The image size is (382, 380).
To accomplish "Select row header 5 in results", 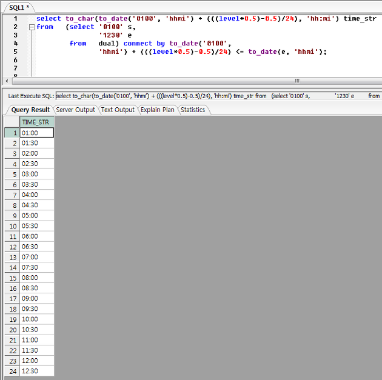I will point(12,175).
